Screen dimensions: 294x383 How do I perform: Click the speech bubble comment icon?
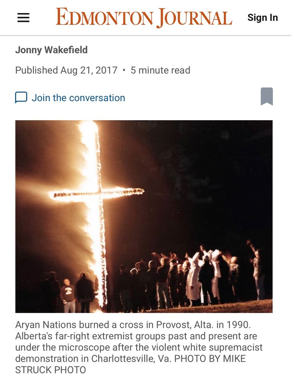[21, 98]
